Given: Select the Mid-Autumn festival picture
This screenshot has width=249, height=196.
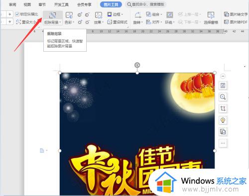Looking at the screenshot, I should [137, 134].
